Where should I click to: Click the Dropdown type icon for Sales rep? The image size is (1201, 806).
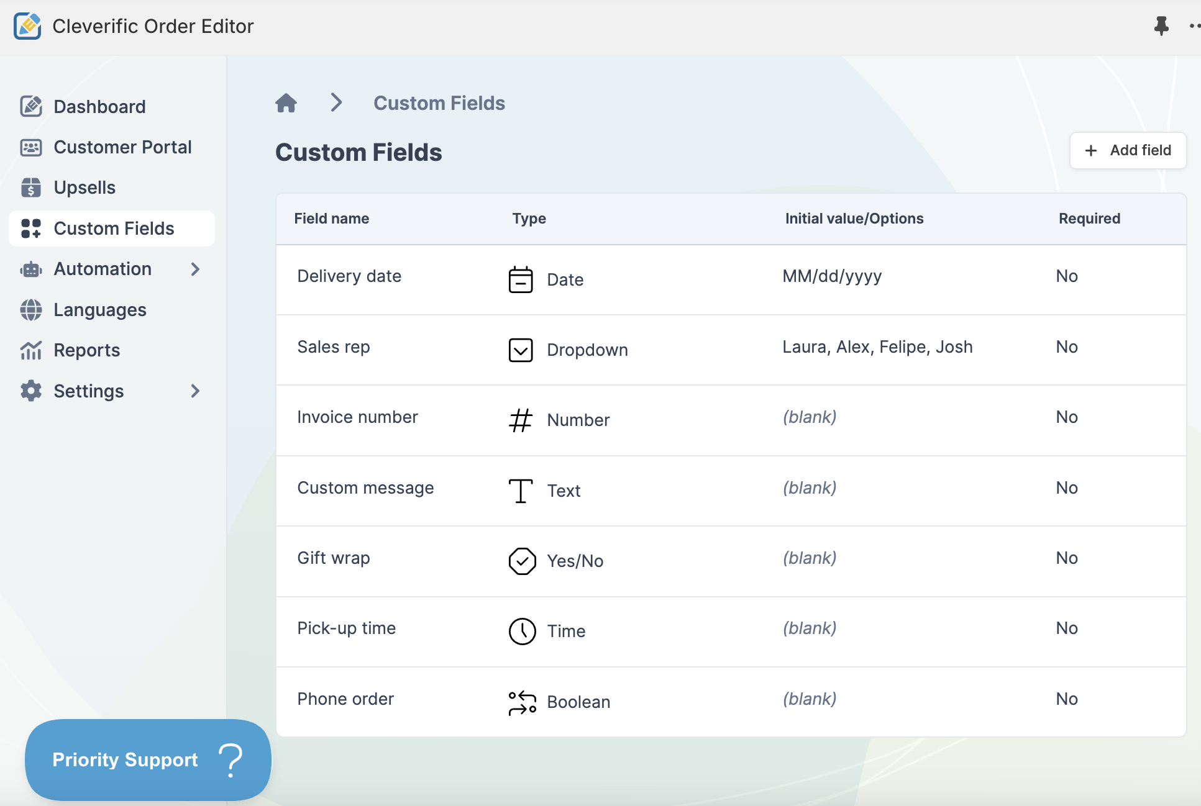(521, 350)
